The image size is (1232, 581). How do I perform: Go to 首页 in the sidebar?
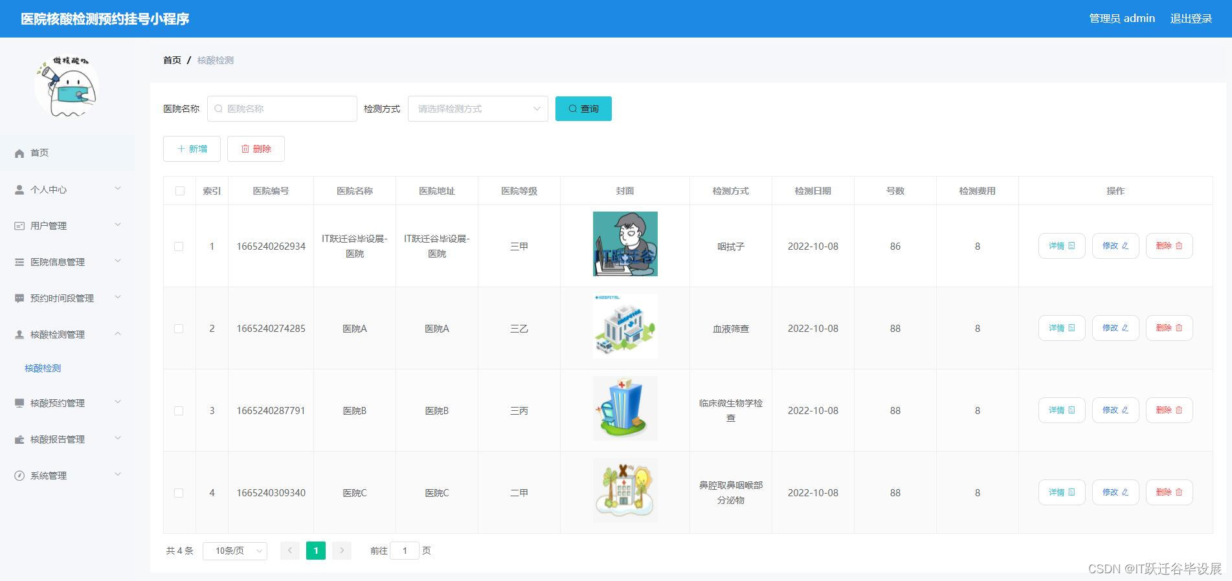67,153
